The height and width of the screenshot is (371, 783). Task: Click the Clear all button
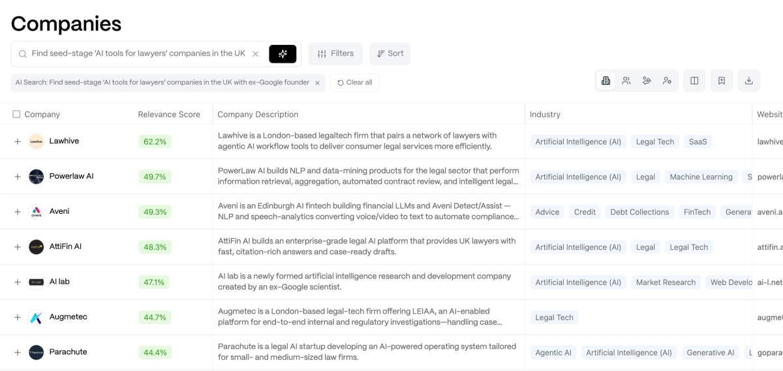(x=355, y=83)
